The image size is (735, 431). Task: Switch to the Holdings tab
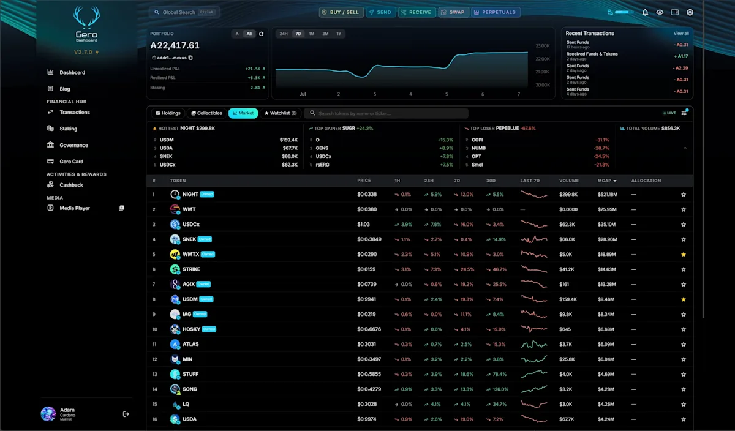click(168, 113)
